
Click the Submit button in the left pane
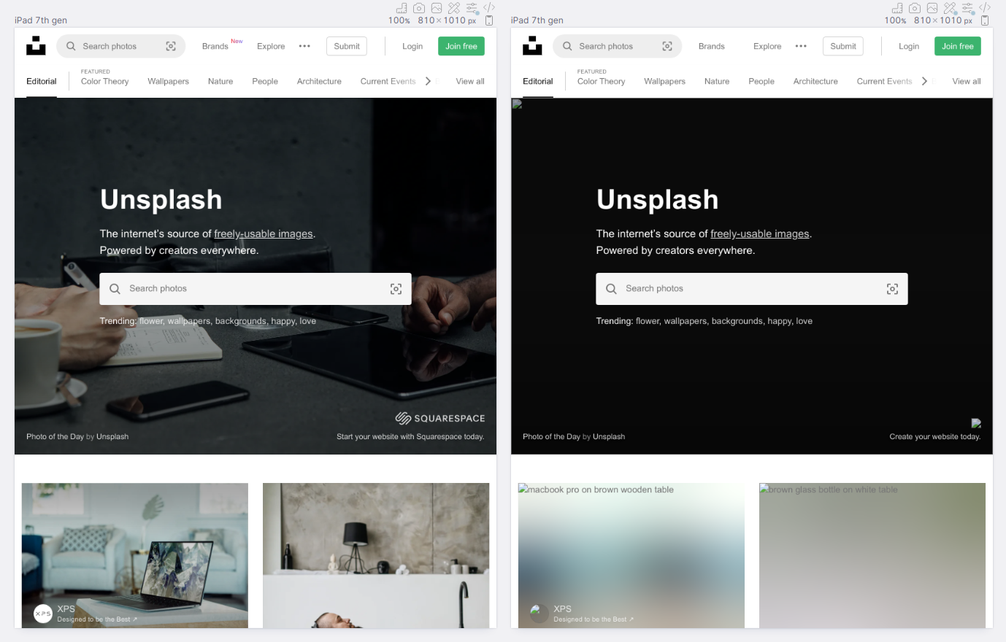[347, 46]
